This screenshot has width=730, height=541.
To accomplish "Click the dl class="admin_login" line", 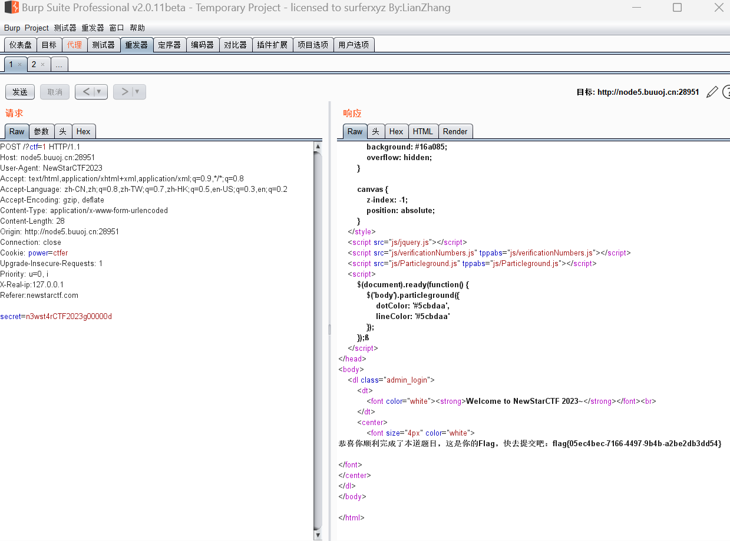I will pyautogui.click(x=391, y=380).
